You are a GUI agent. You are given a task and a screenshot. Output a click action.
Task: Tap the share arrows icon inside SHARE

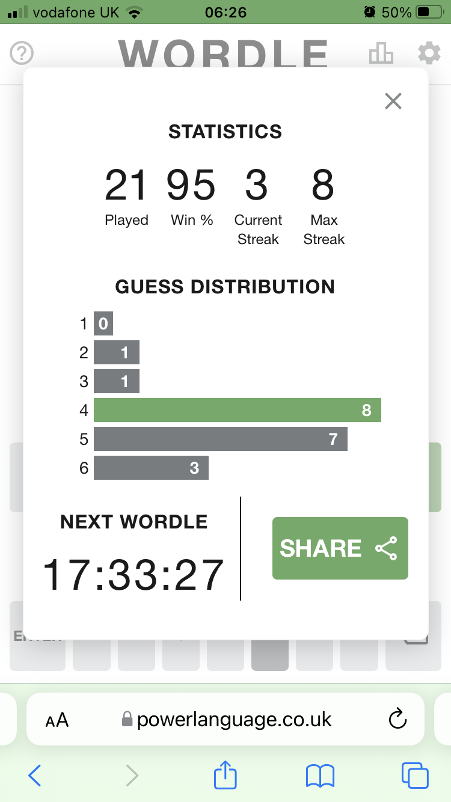pyautogui.click(x=386, y=548)
